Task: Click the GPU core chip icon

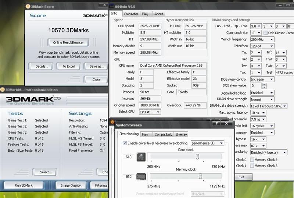Action: (141, 157)
